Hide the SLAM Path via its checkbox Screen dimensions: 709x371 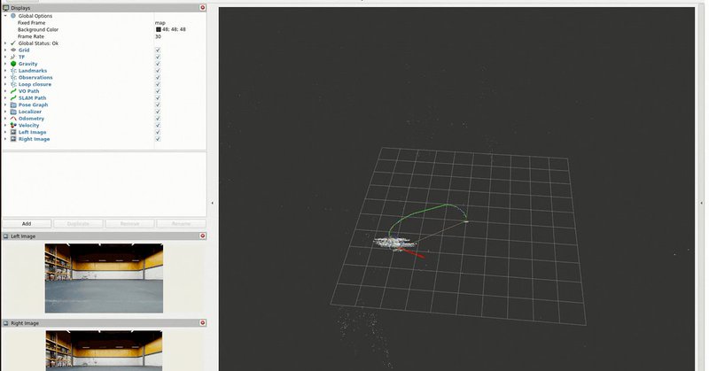158,98
